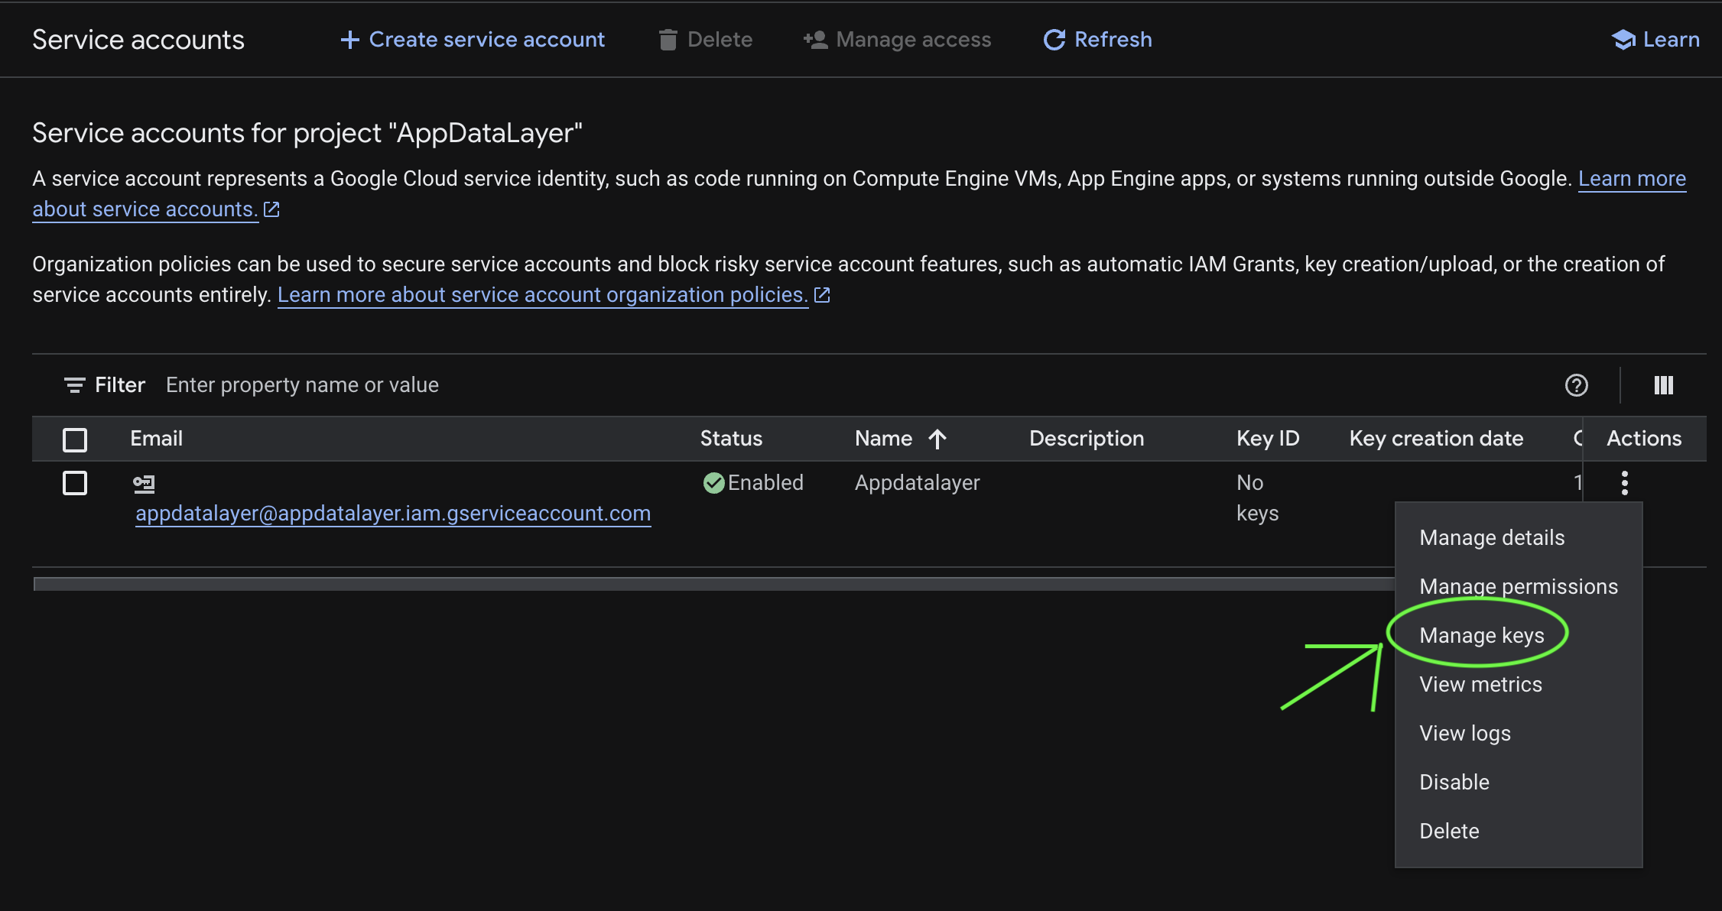Open the appdatalayer service account email link
The width and height of the screenshot is (1722, 911).
pos(393,514)
